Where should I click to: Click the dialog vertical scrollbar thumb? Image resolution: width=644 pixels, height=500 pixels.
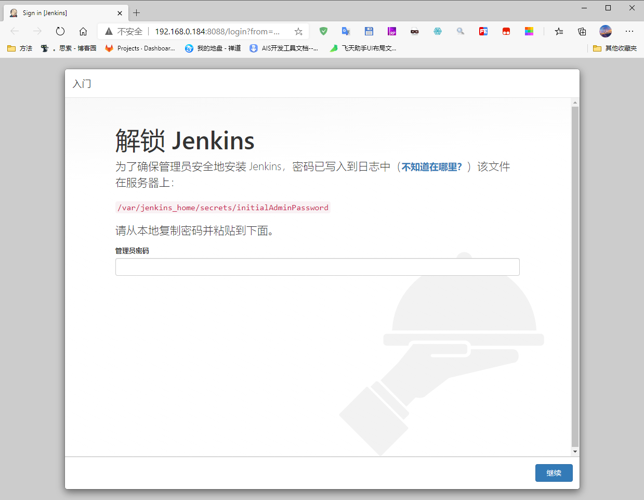tap(575, 276)
